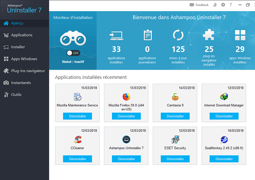Screen dimensions: 255x180
Task: Open the Feedback link
Action: click(202, 5)
